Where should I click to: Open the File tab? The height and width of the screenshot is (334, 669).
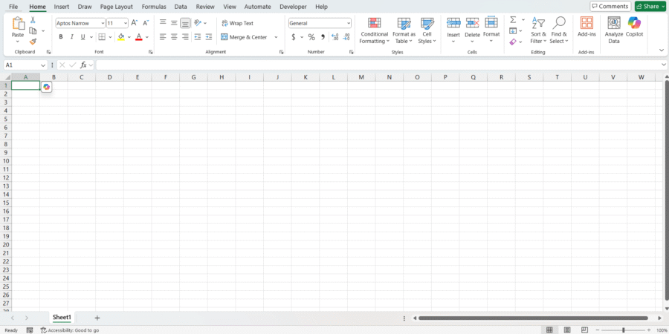coord(13,7)
